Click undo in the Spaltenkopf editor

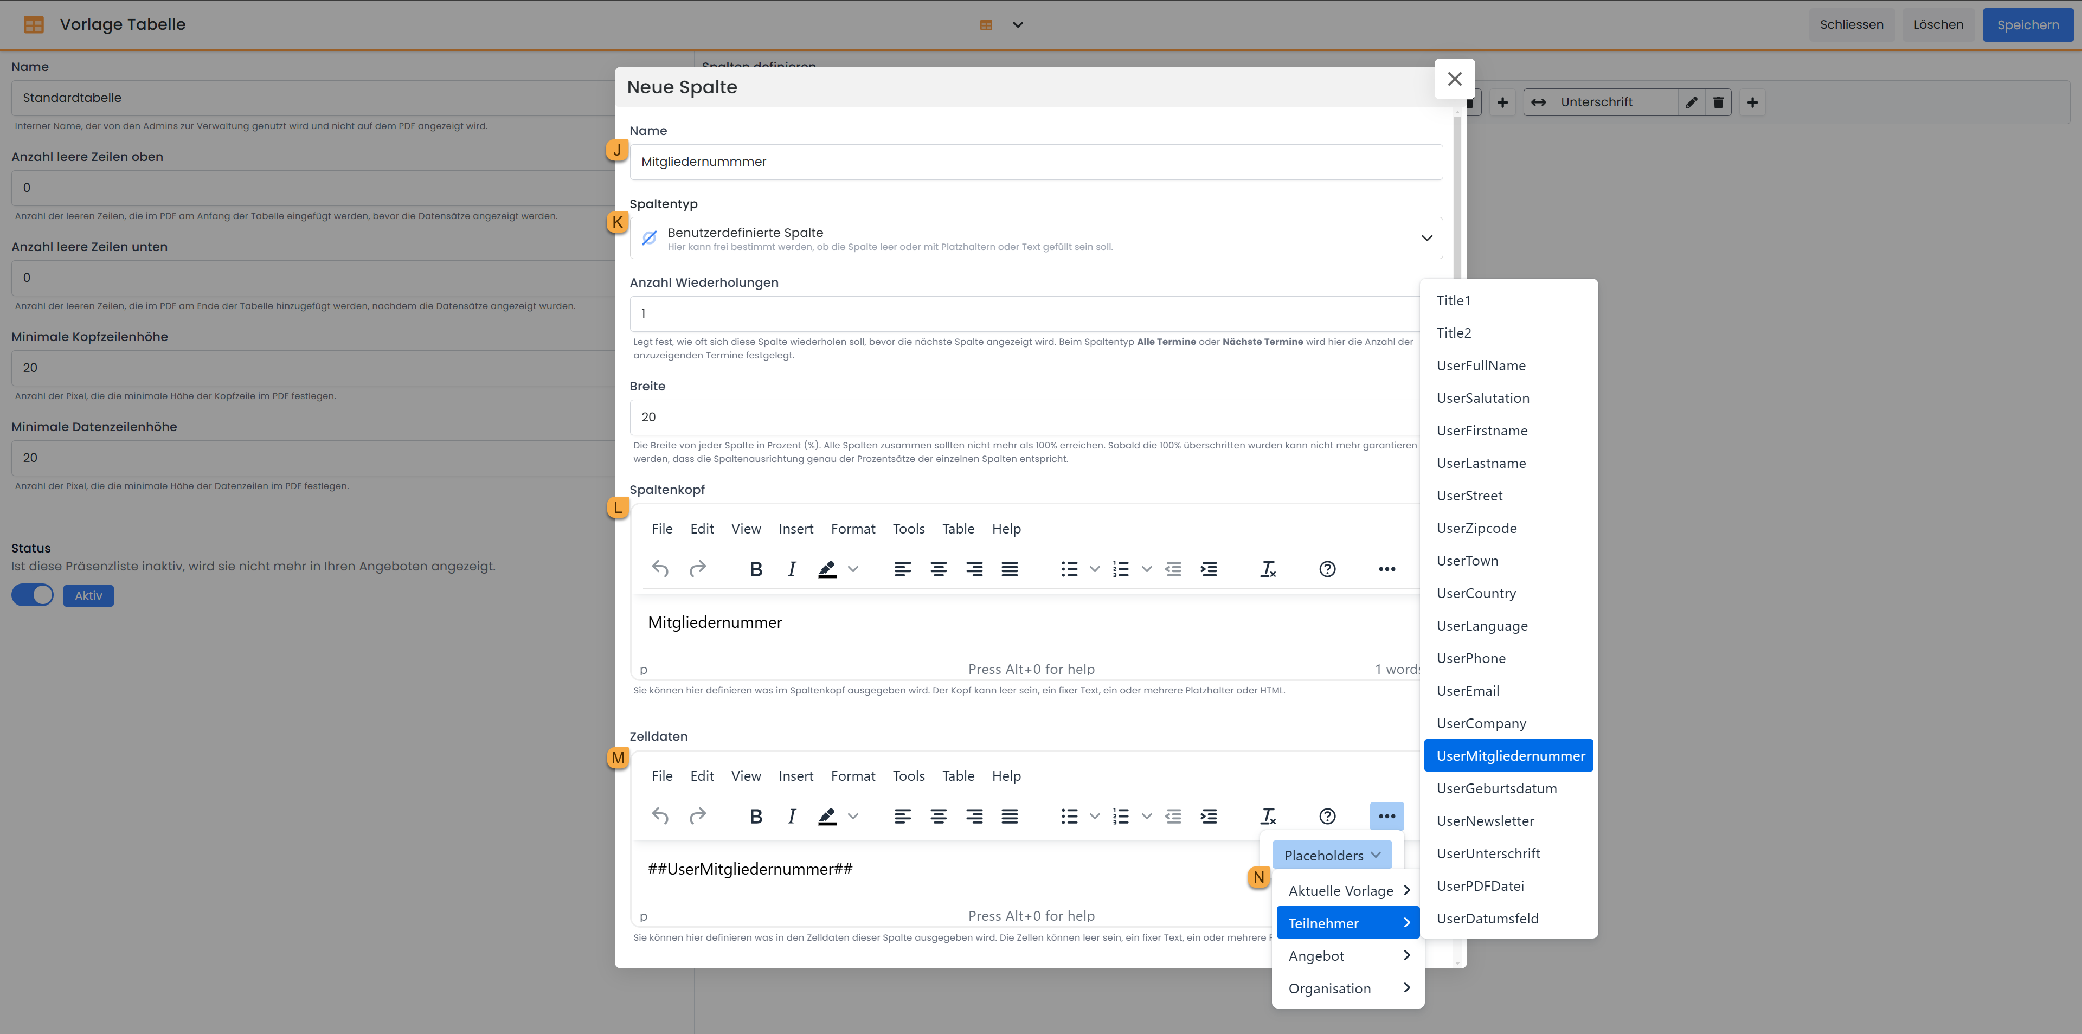(x=659, y=569)
